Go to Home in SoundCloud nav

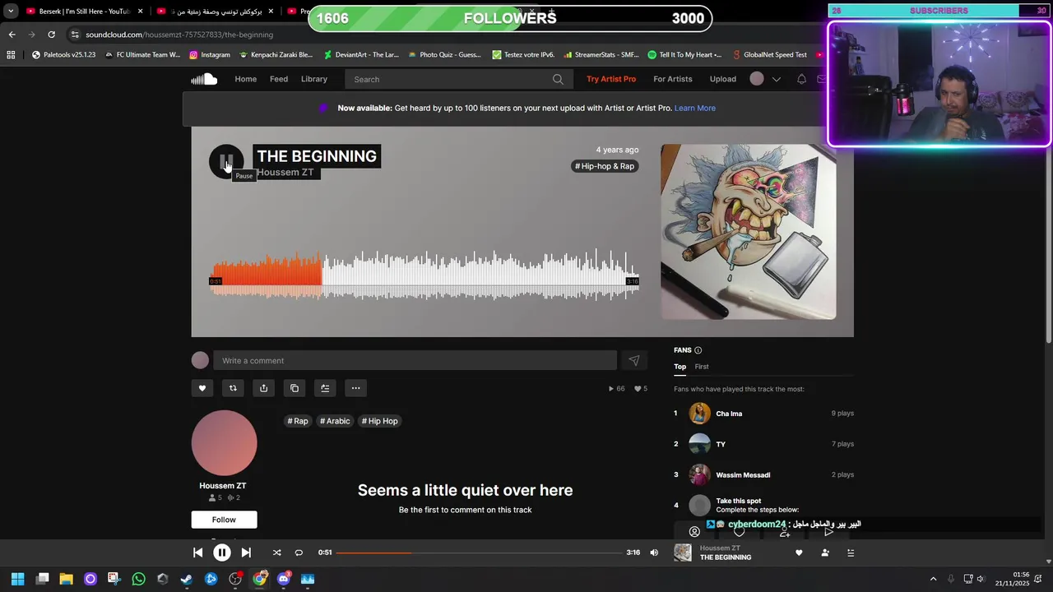pos(245,79)
